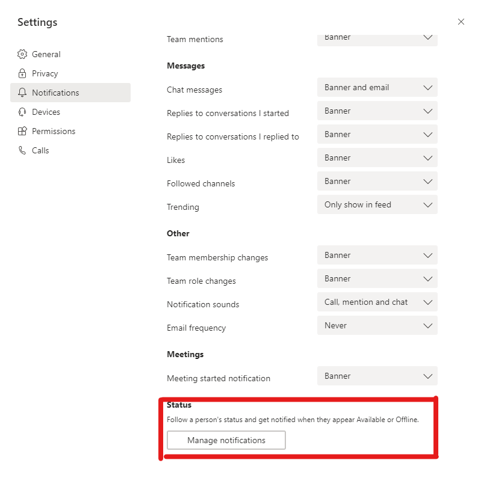
Task: Close the Settings dialog
Action: point(461,22)
